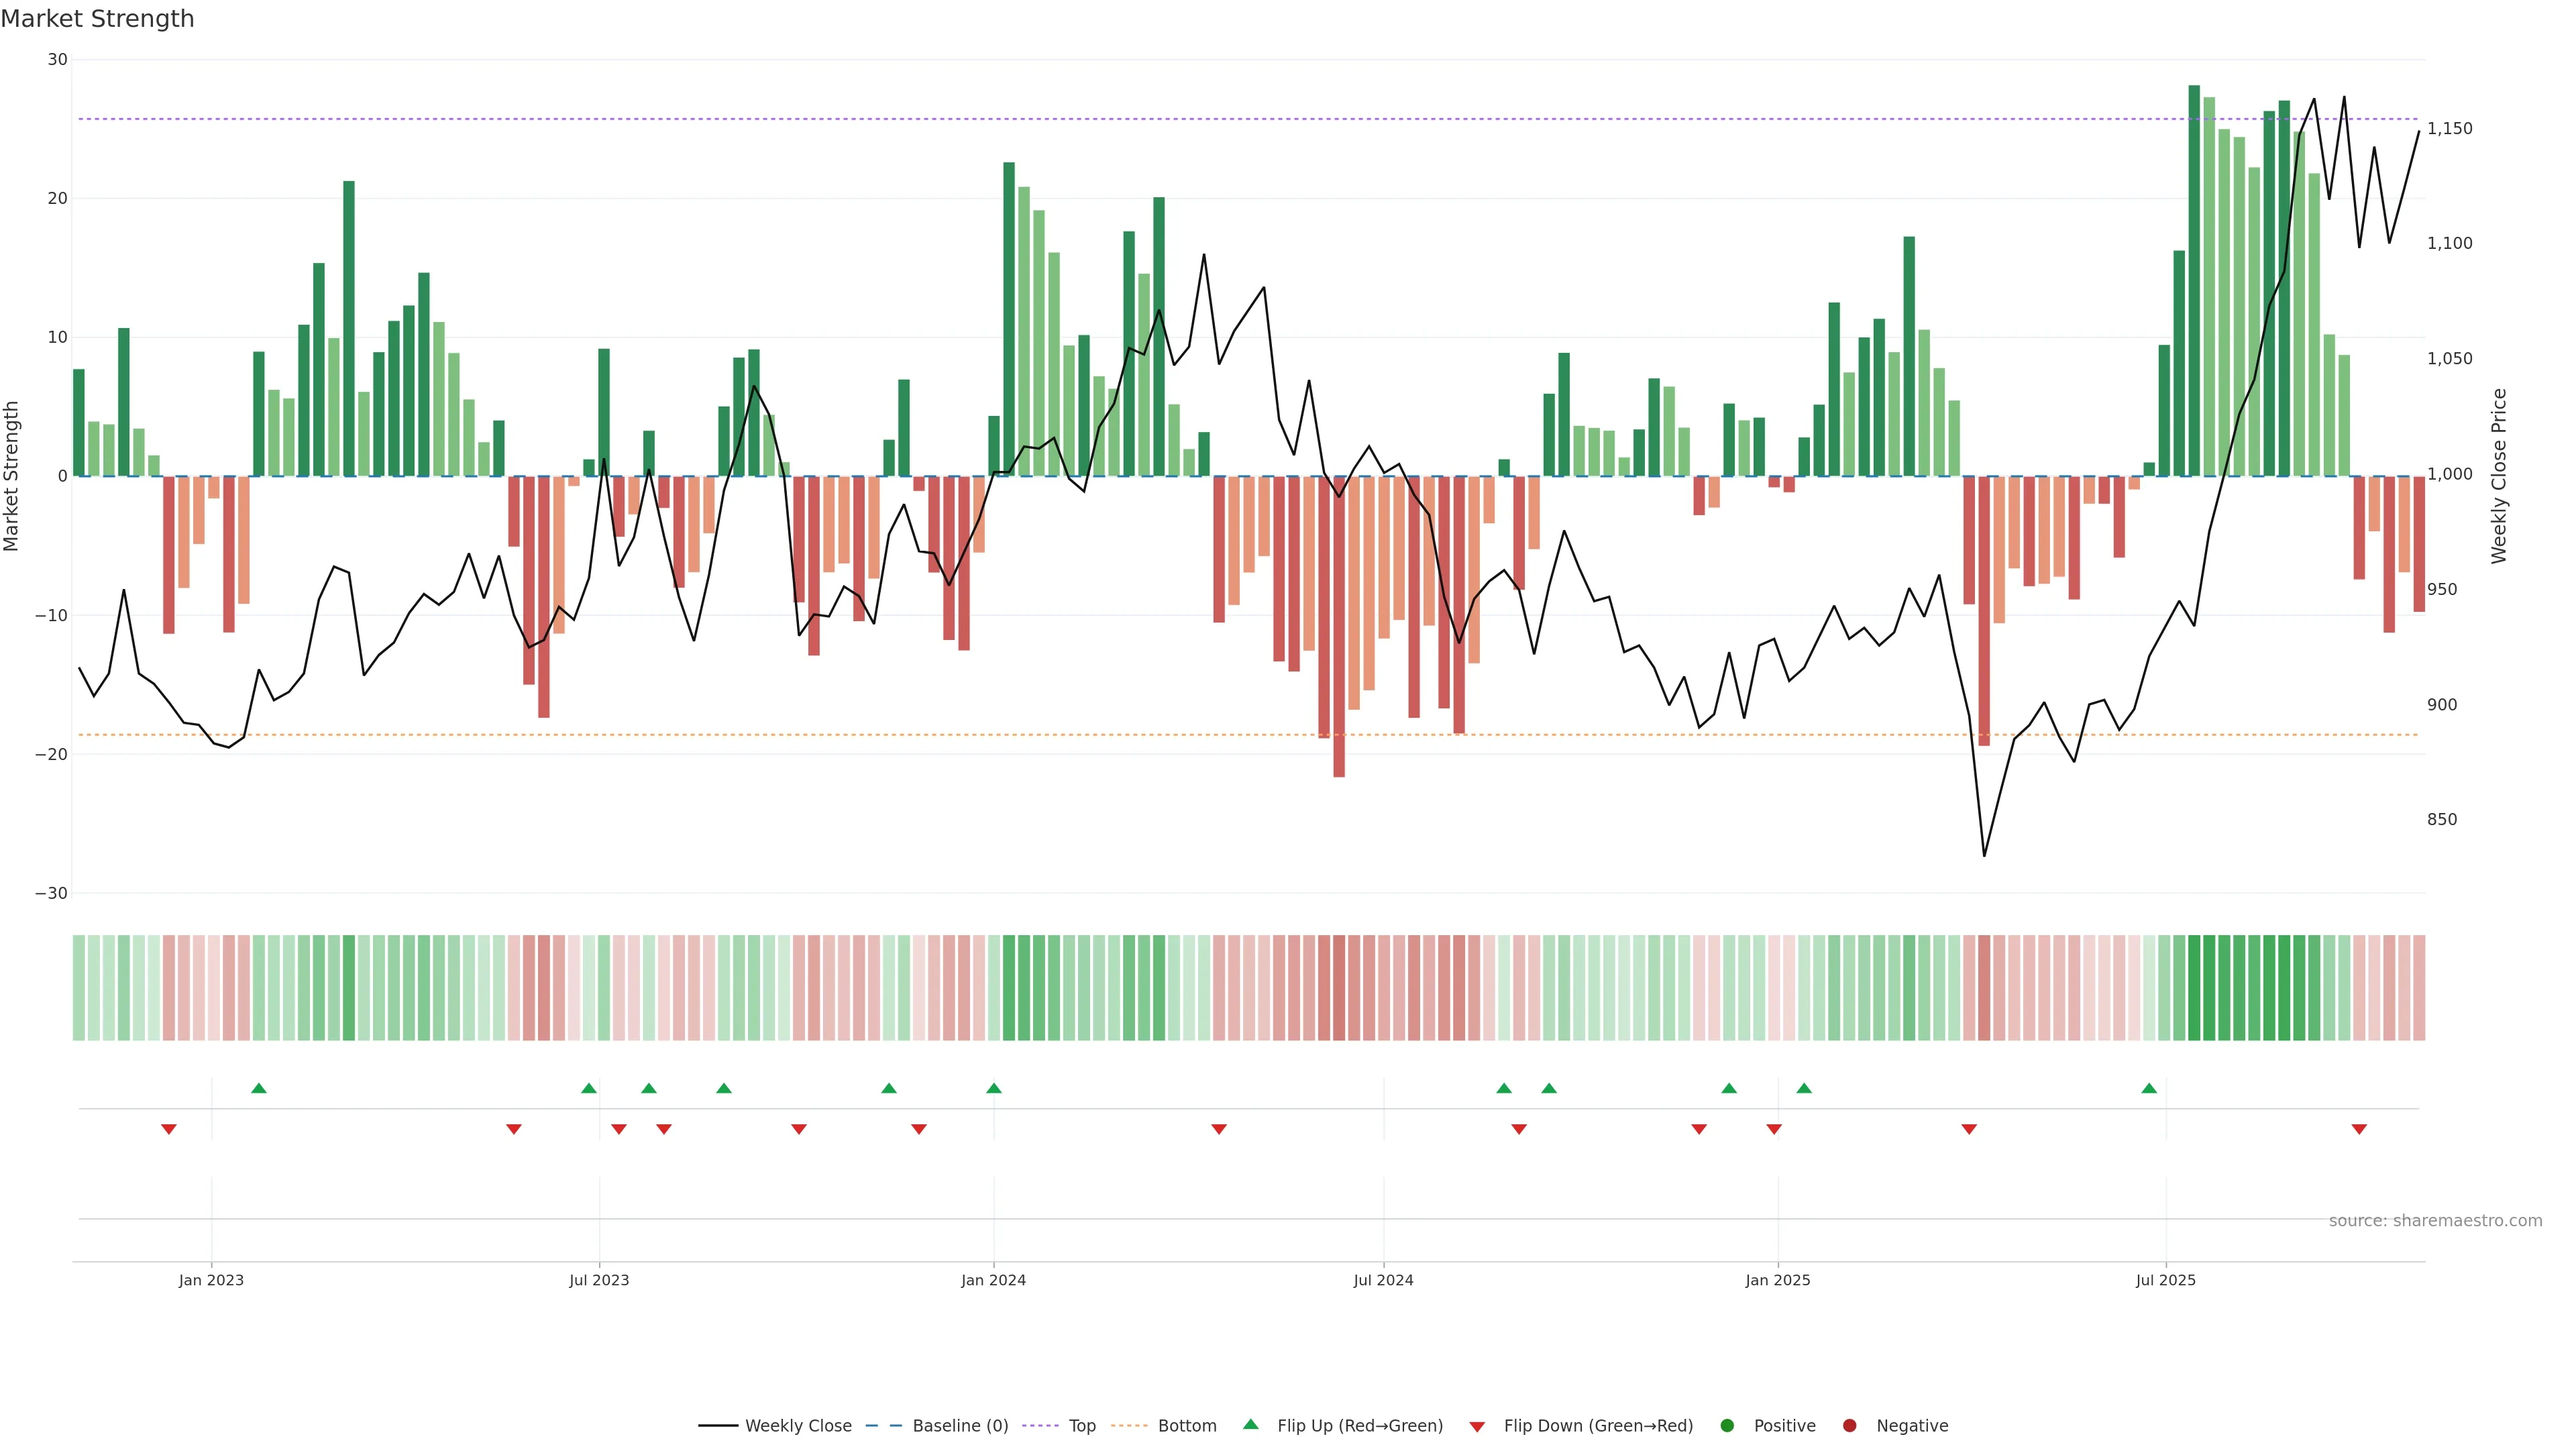Click Flip Down (Green→Red) legend triangle
This screenshot has height=1449, width=2576.
(x=1477, y=1427)
